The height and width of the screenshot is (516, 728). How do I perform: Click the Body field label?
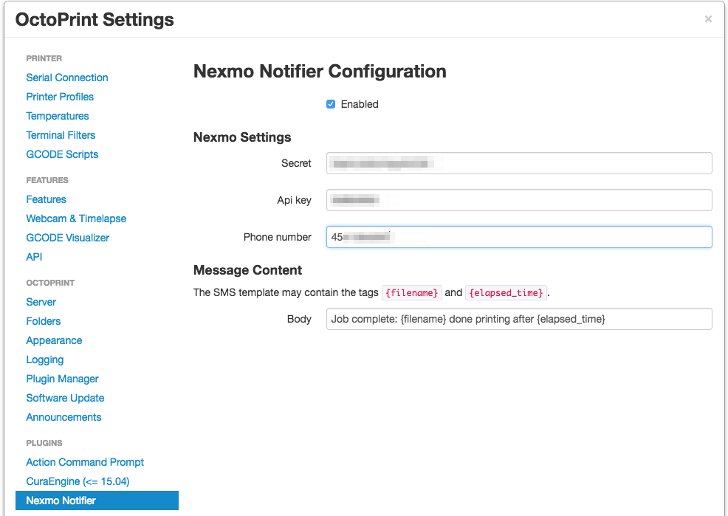[299, 319]
